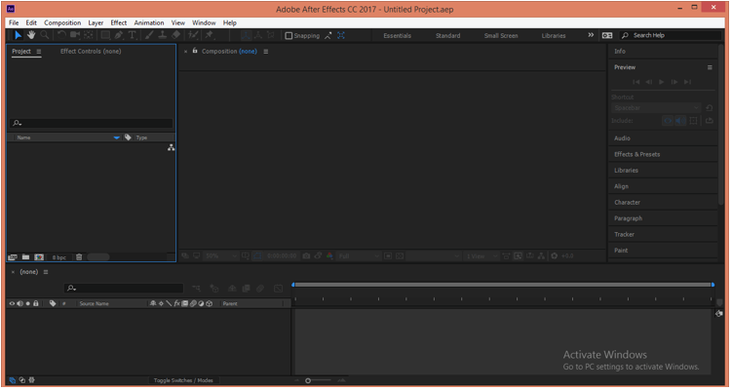Screen dimensions: 732x391
Task: Toggle Motion Blur for the timeline
Action: [x=260, y=290]
